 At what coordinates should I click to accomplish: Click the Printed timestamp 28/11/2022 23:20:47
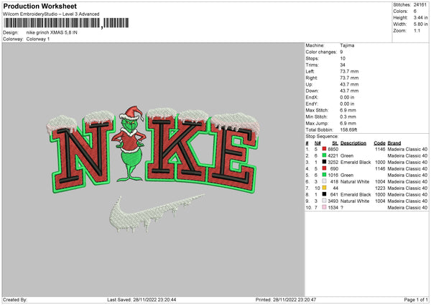295,299
